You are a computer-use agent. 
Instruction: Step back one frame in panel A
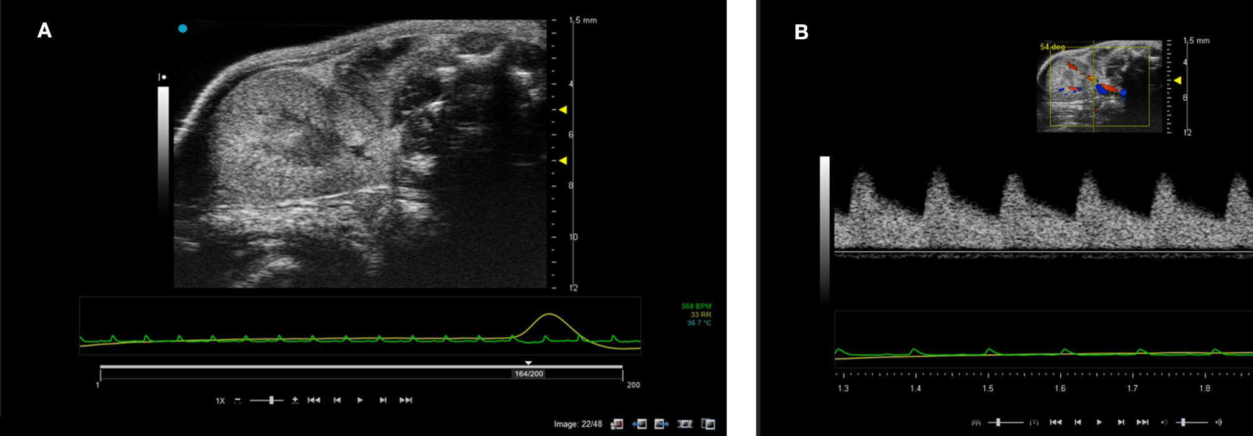pos(337,400)
